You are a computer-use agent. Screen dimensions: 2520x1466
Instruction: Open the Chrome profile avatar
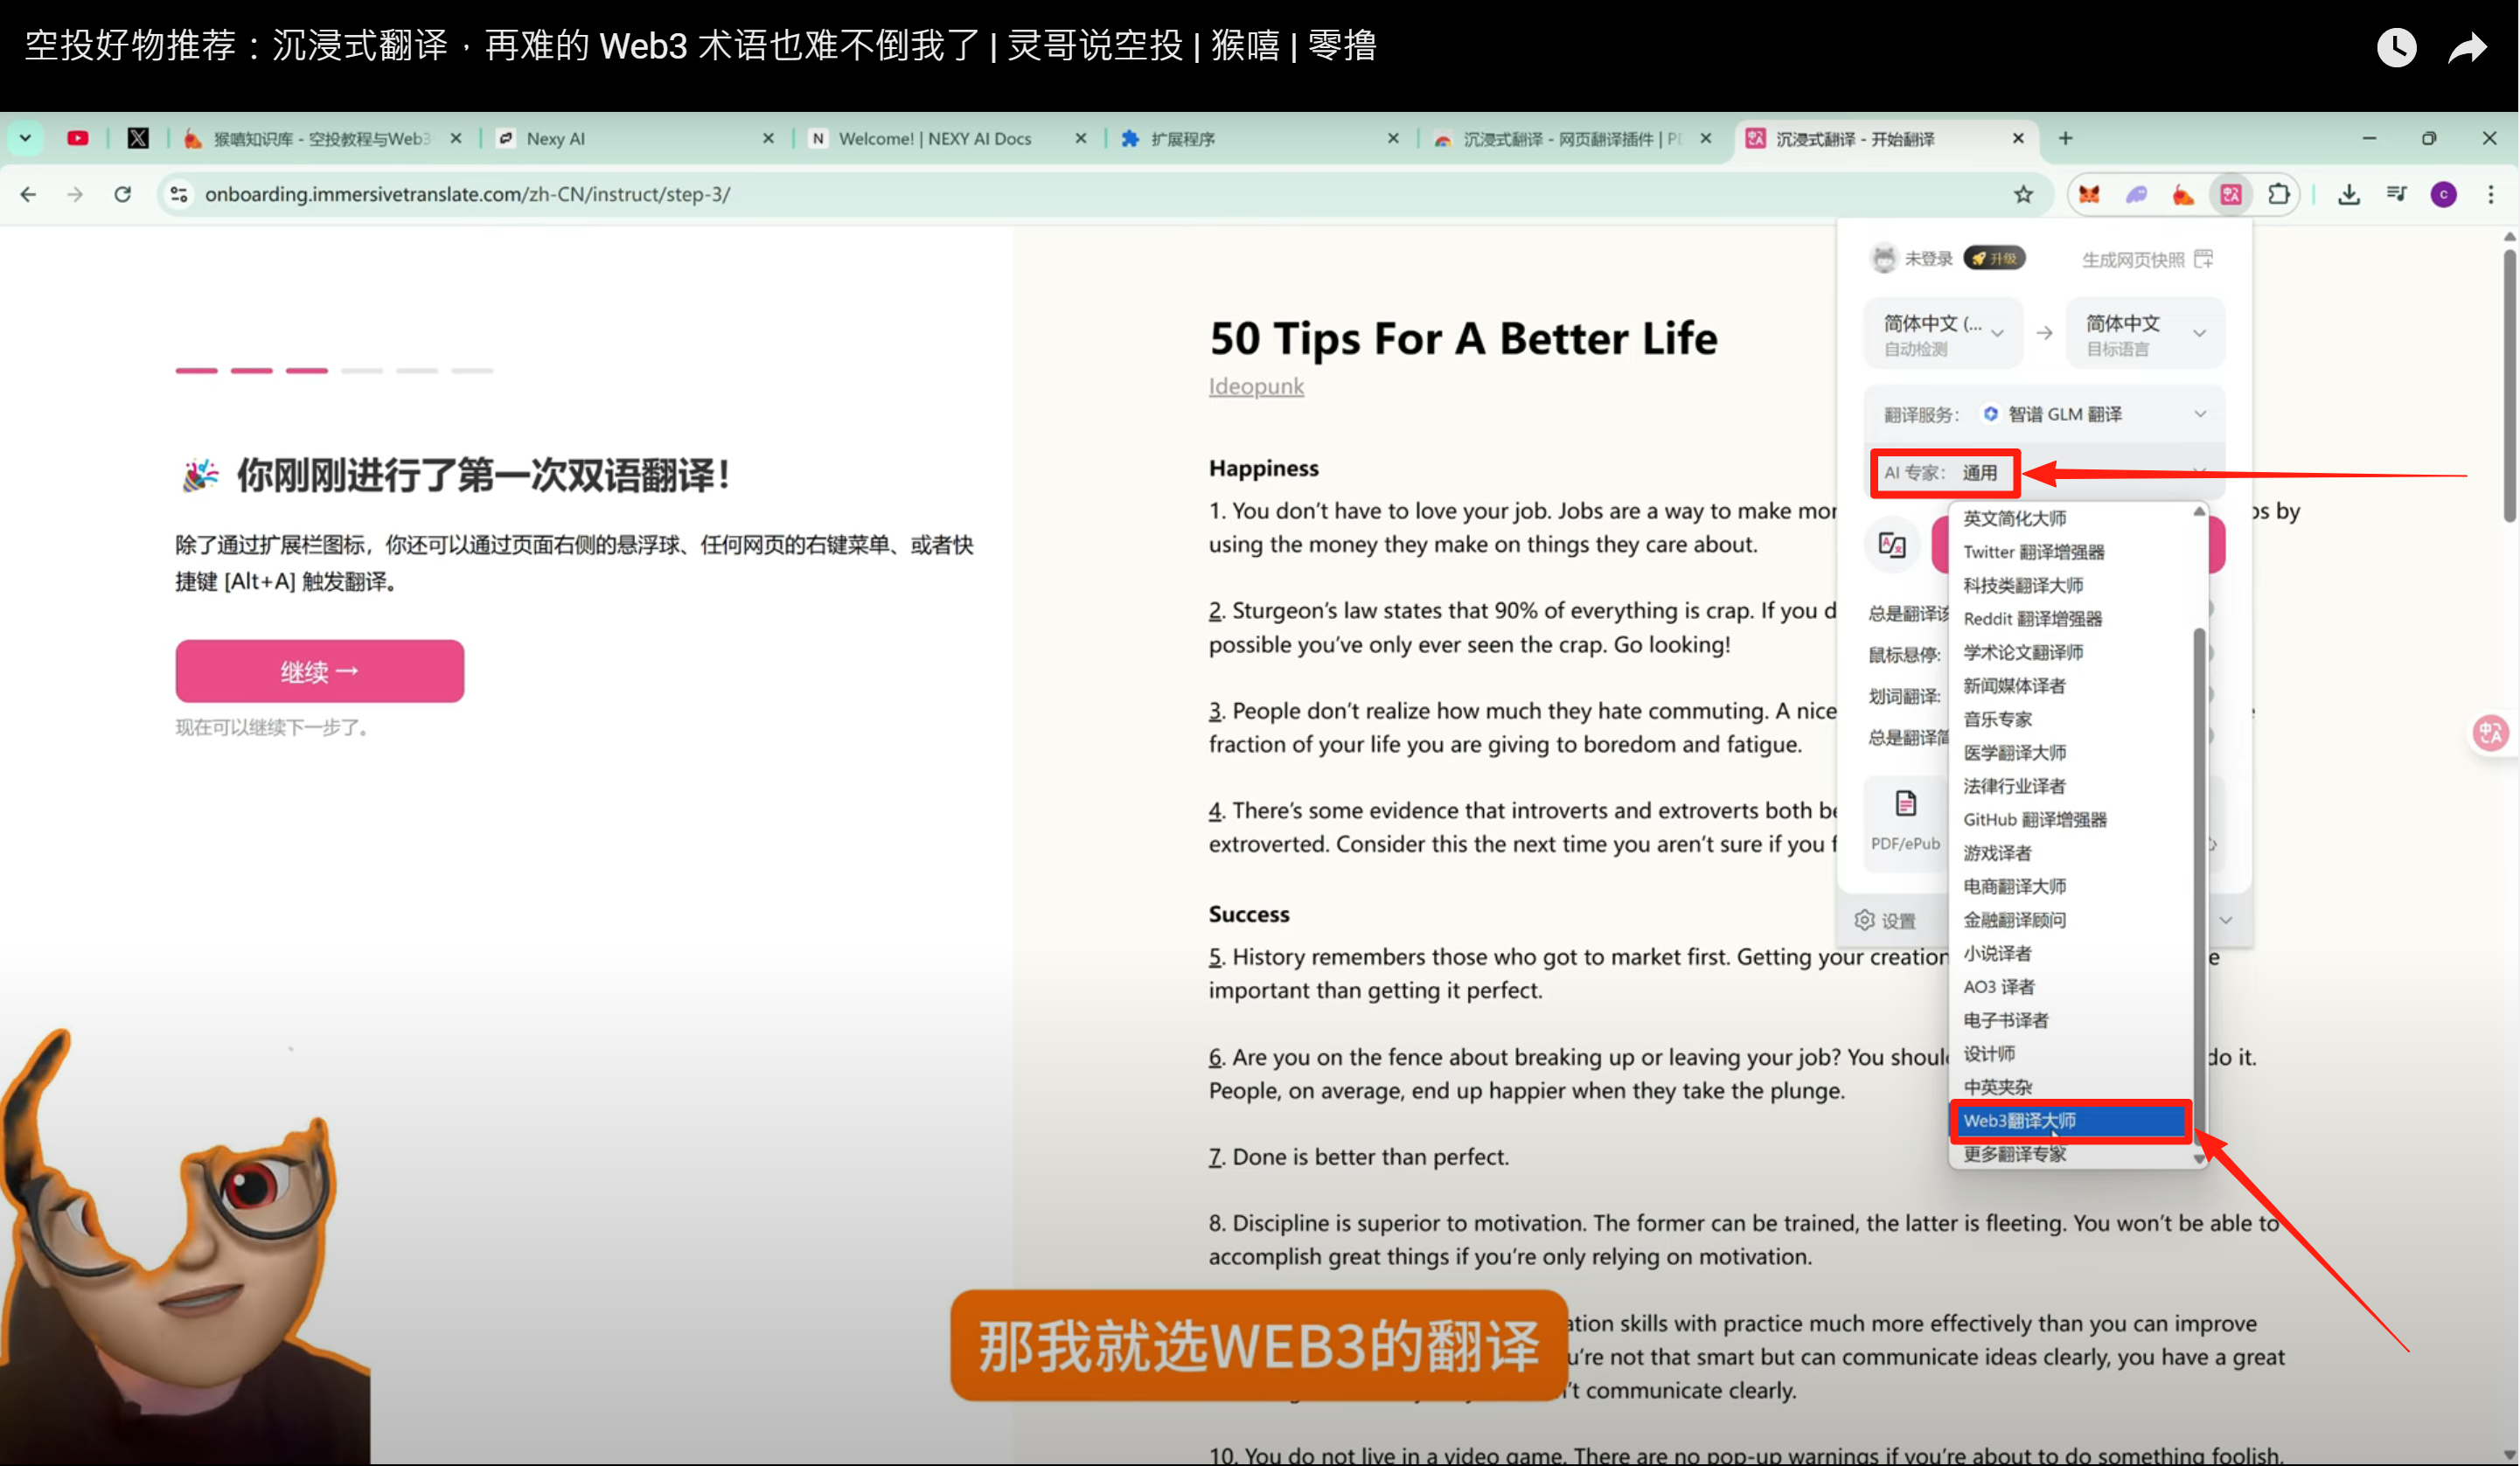[x=2443, y=194]
